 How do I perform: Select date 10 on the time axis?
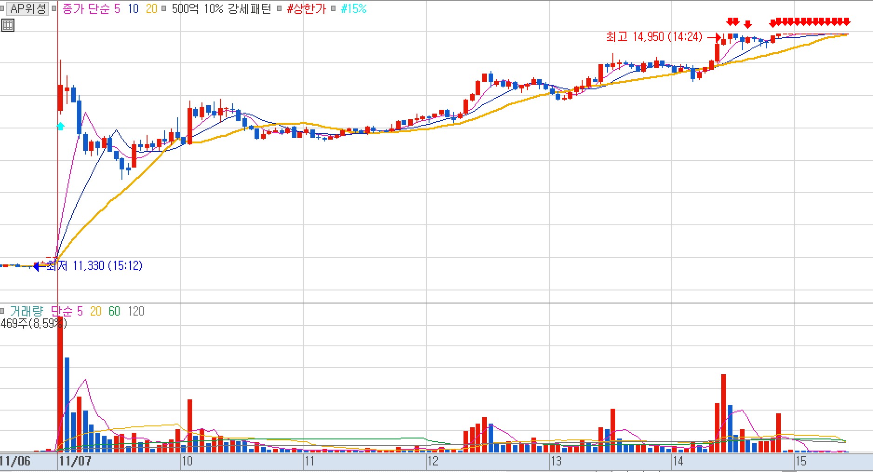[x=187, y=461]
